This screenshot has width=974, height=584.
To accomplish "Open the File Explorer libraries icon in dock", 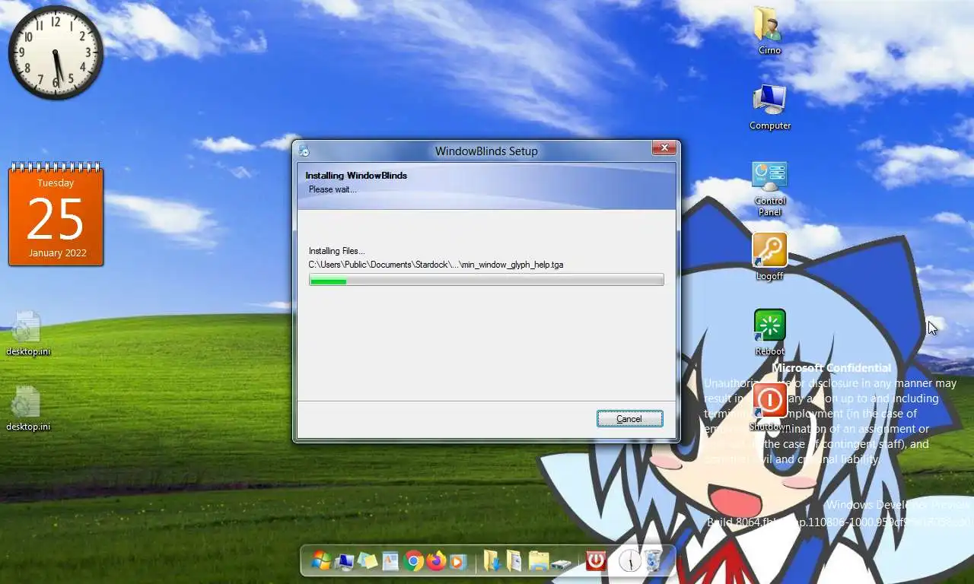I will pyautogui.click(x=539, y=561).
